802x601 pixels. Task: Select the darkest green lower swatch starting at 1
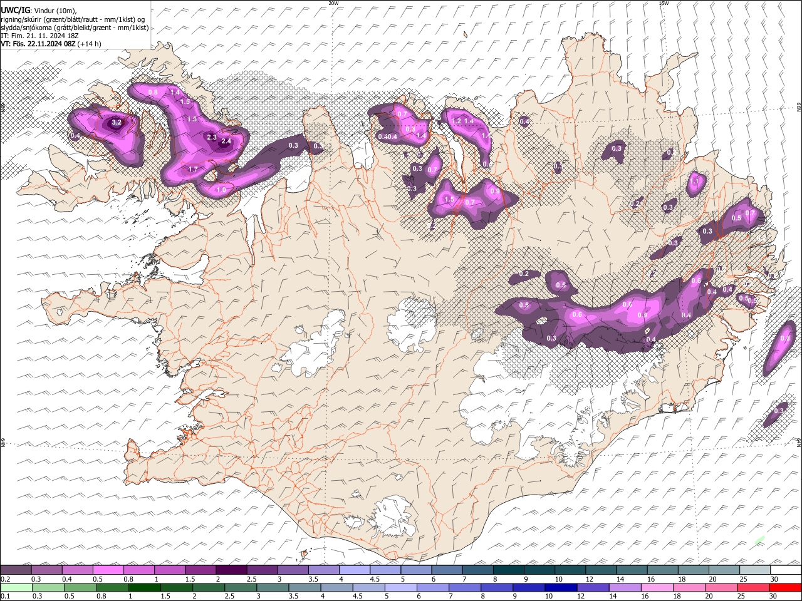click(x=144, y=587)
